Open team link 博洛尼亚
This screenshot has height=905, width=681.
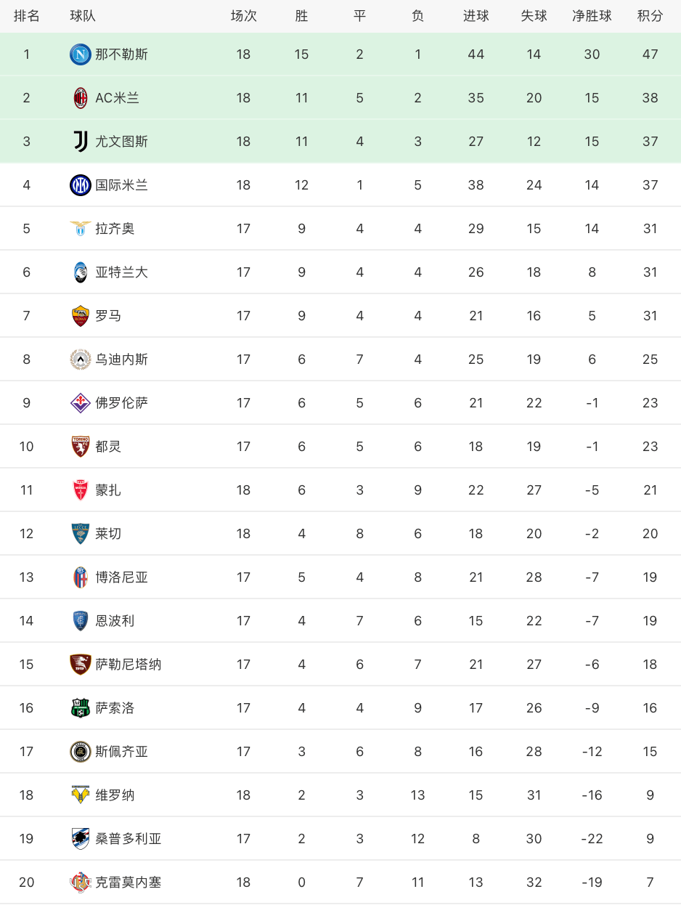point(121,577)
